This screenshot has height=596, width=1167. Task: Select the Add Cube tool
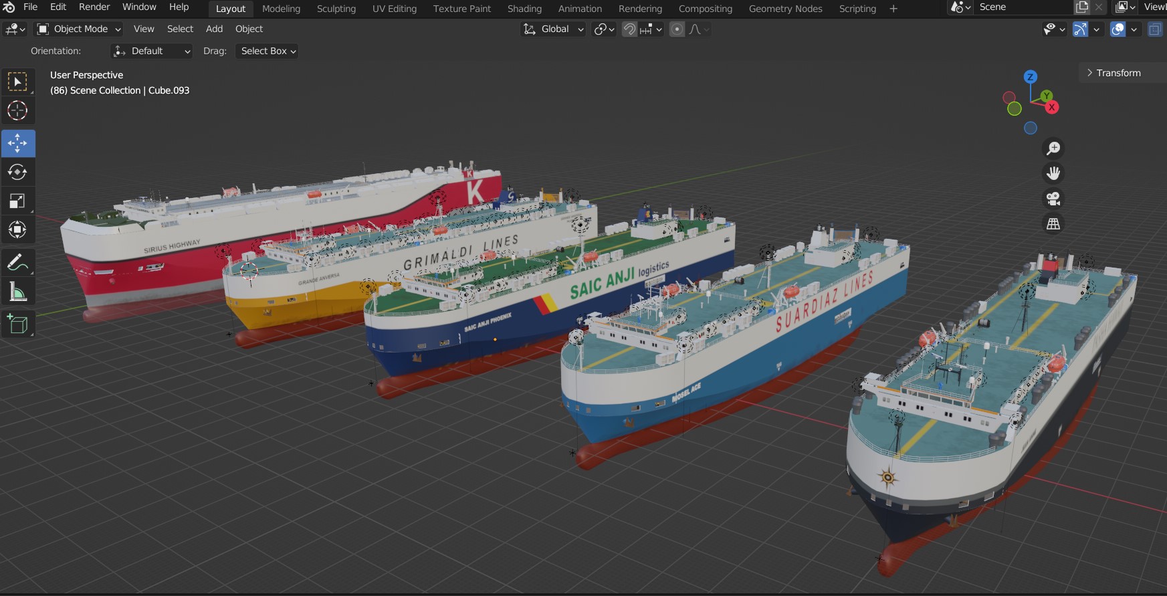17,324
